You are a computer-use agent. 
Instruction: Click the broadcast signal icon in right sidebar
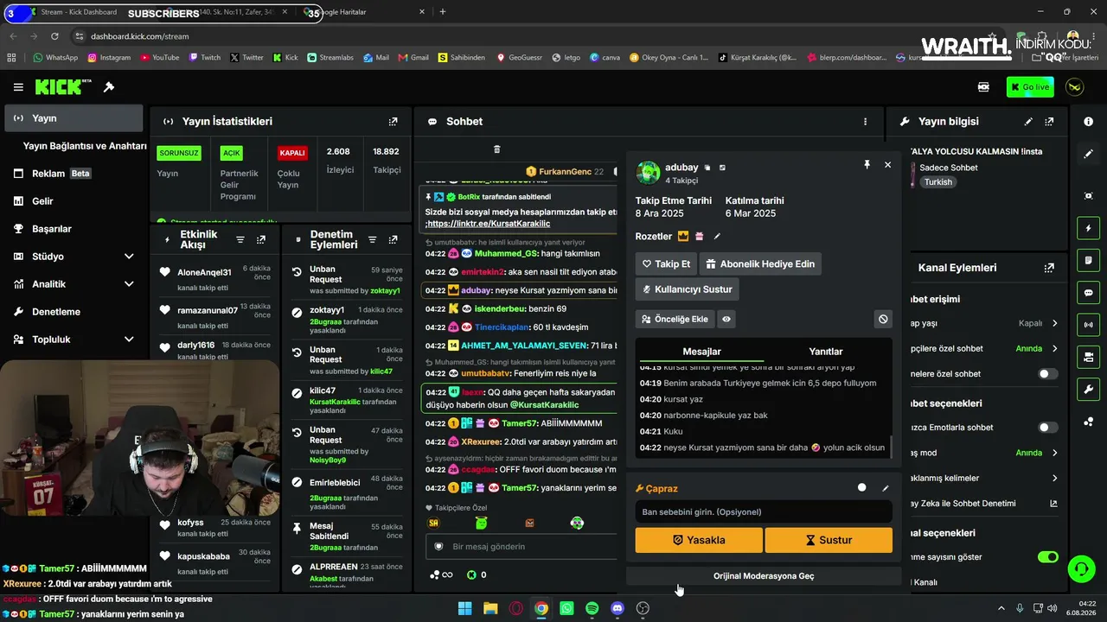coord(1088,325)
